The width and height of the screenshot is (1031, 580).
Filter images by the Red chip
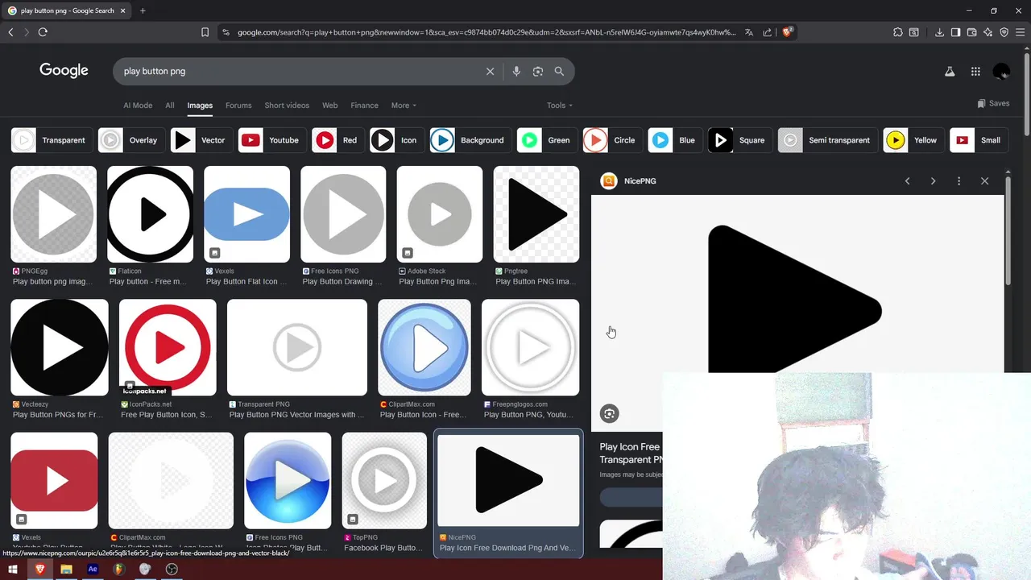(x=338, y=140)
